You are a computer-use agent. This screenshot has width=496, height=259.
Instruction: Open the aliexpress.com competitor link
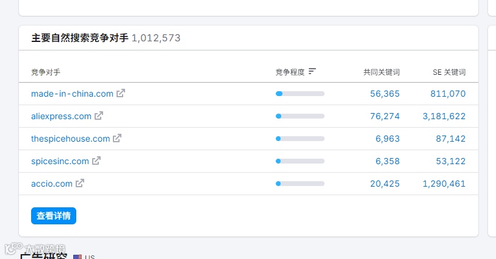click(x=61, y=116)
